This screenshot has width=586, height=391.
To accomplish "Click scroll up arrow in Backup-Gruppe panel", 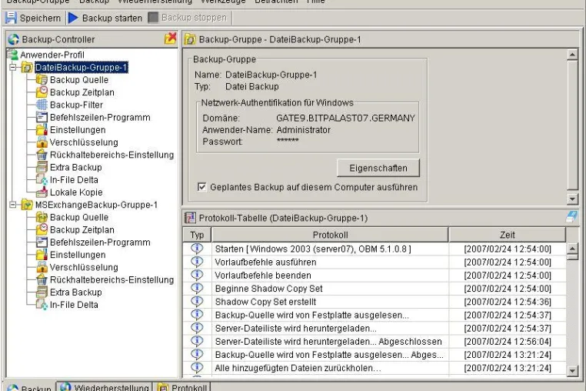I will click(572, 55).
